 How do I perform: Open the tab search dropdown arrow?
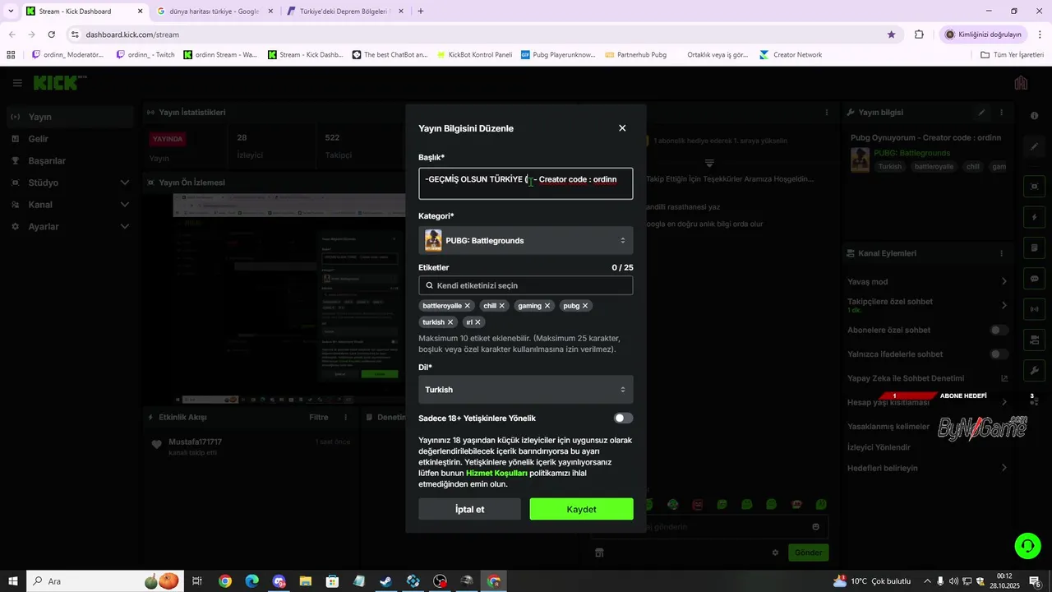(x=11, y=12)
